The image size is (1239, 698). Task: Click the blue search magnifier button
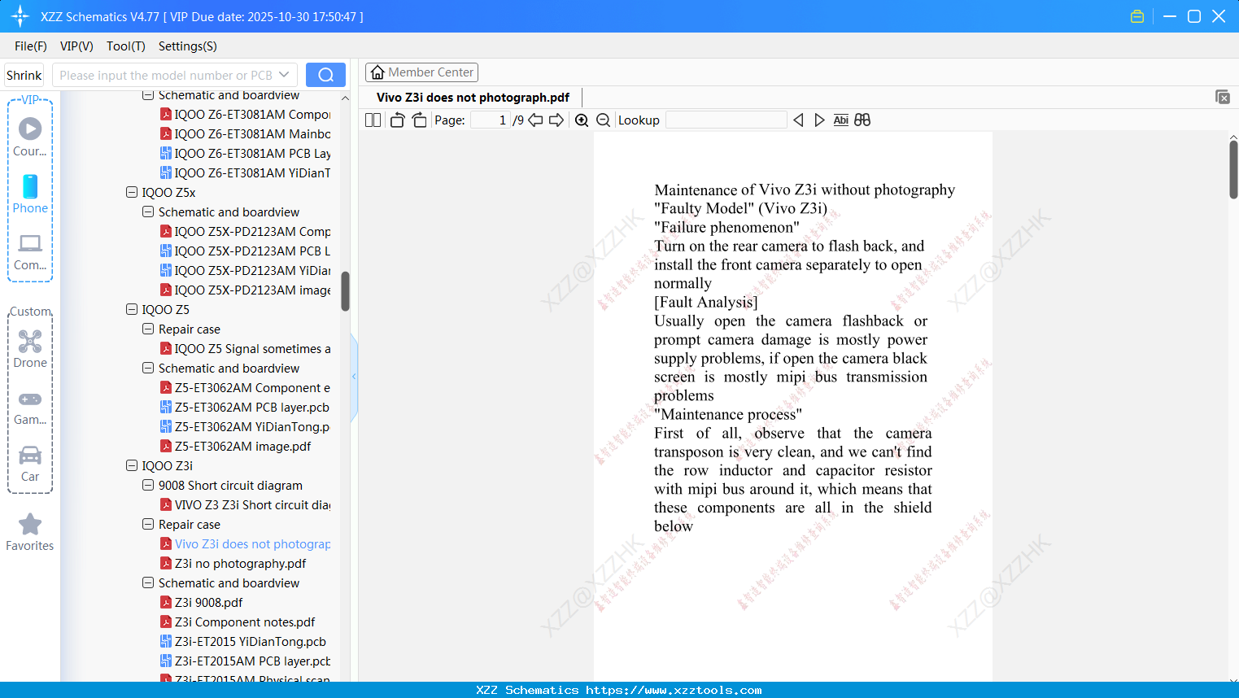click(x=325, y=75)
